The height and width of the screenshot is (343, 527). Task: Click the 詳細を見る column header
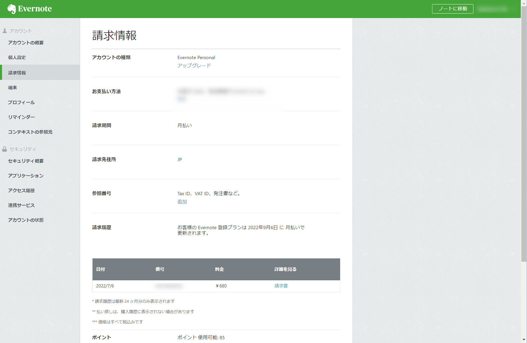click(x=285, y=269)
